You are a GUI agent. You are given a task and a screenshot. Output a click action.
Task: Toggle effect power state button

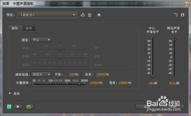pos(9,107)
